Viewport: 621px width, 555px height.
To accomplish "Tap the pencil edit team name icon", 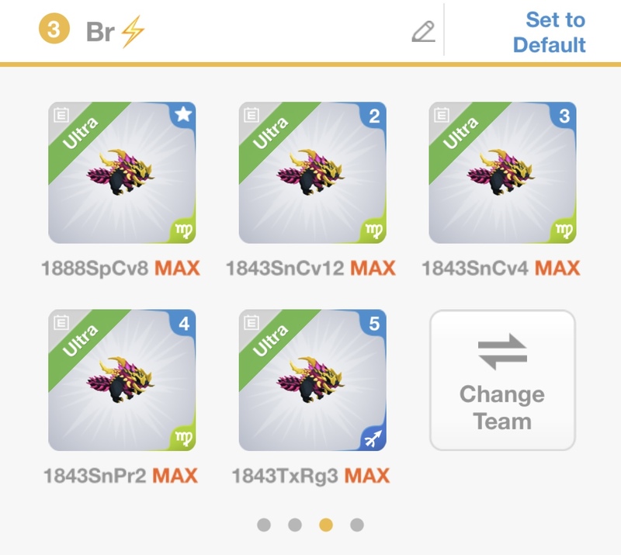I will click(x=423, y=32).
